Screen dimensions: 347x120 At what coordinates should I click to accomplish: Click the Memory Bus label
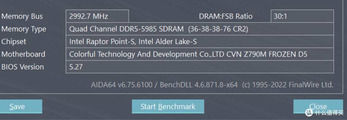pos(22,16)
